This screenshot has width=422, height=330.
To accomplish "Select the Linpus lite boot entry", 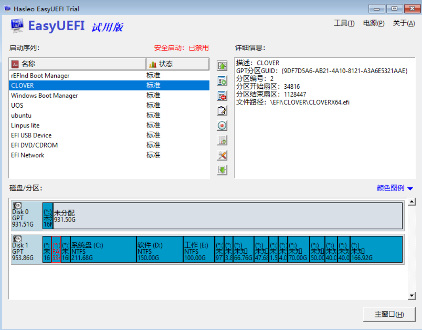I will (x=109, y=125).
